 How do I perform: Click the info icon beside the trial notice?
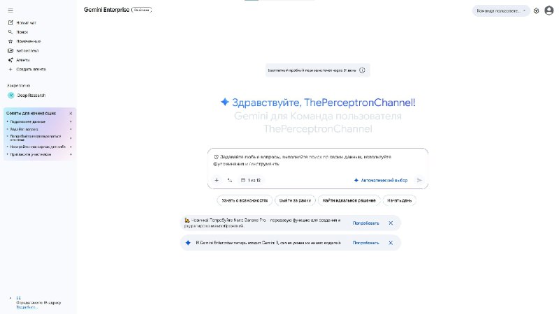(362, 70)
